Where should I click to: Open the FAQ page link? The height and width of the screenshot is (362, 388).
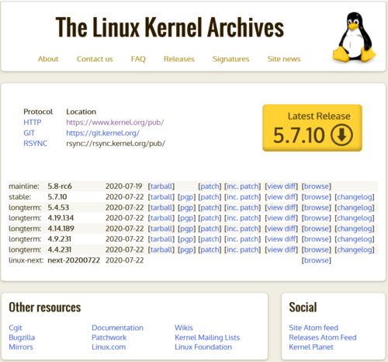[138, 59]
